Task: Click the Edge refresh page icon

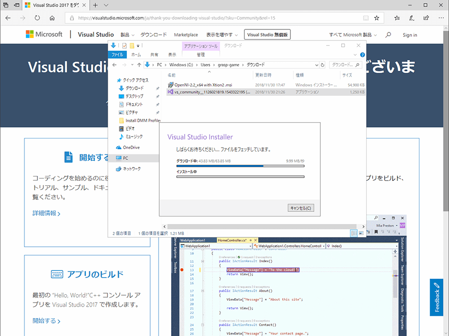Action: pyautogui.click(x=37, y=17)
